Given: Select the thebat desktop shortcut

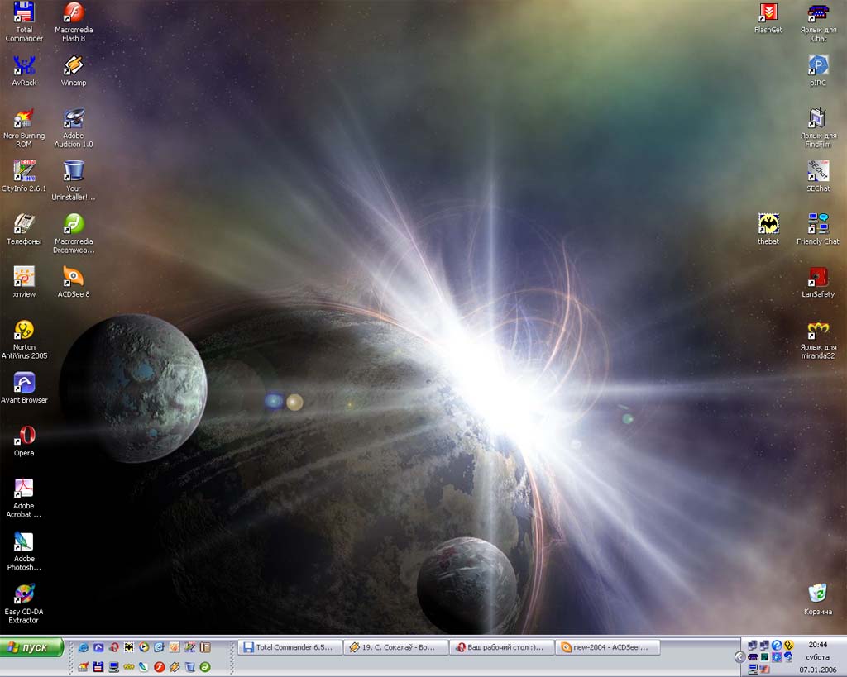Looking at the screenshot, I should (x=768, y=229).
